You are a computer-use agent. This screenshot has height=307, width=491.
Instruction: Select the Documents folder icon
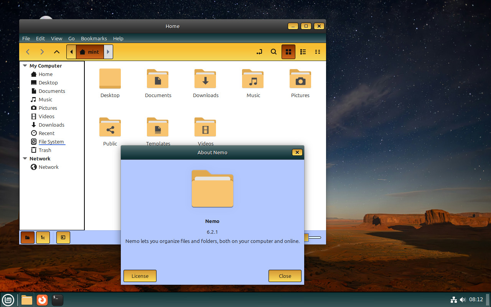click(x=158, y=79)
